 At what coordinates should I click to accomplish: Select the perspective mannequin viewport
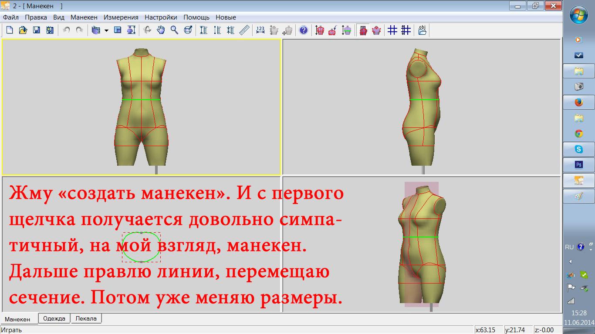click(x=422, y=244)
